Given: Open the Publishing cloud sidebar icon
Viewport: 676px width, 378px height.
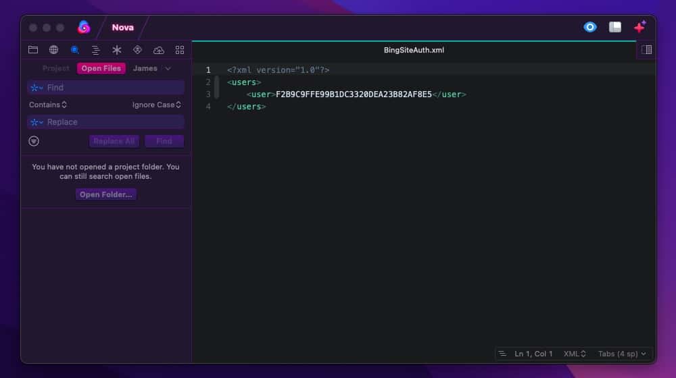Looking at the screenshot, I should [x=159, y=50].
